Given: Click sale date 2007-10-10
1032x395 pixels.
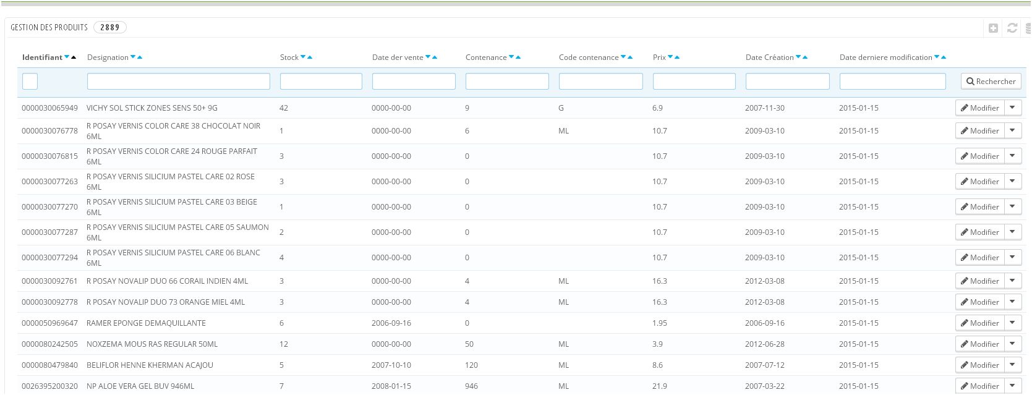Looking at the screenshot, I should 391,365.
